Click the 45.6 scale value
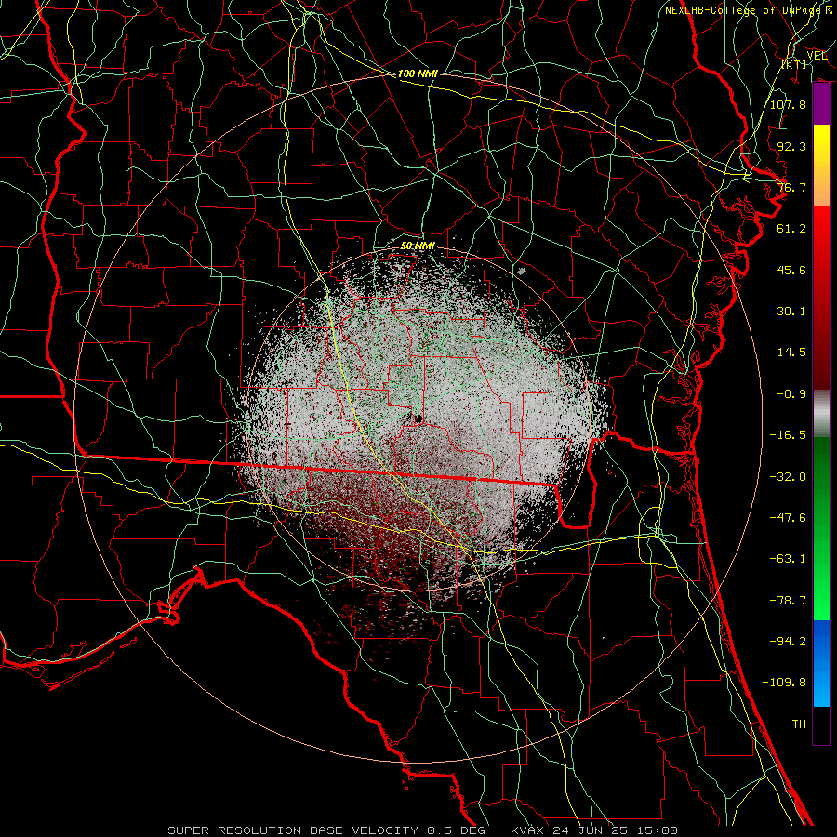This screenshot has height=837, width=837. (791, 270)
